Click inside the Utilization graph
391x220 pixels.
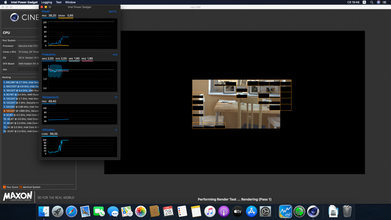(79, 147)
